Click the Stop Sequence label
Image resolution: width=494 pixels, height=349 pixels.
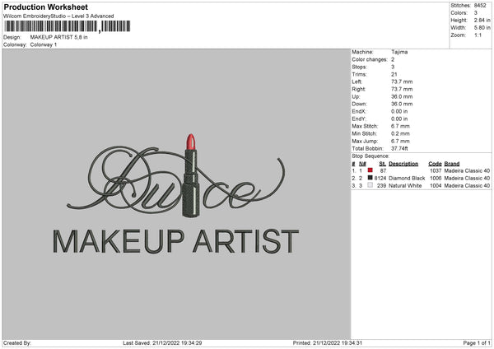click(370, 155)
